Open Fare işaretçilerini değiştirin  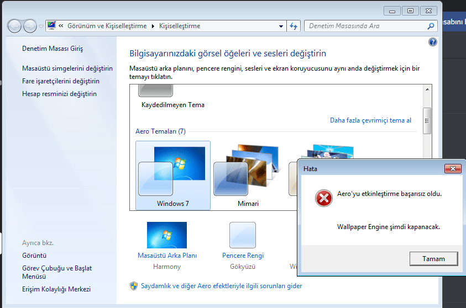tap(61, 81)
